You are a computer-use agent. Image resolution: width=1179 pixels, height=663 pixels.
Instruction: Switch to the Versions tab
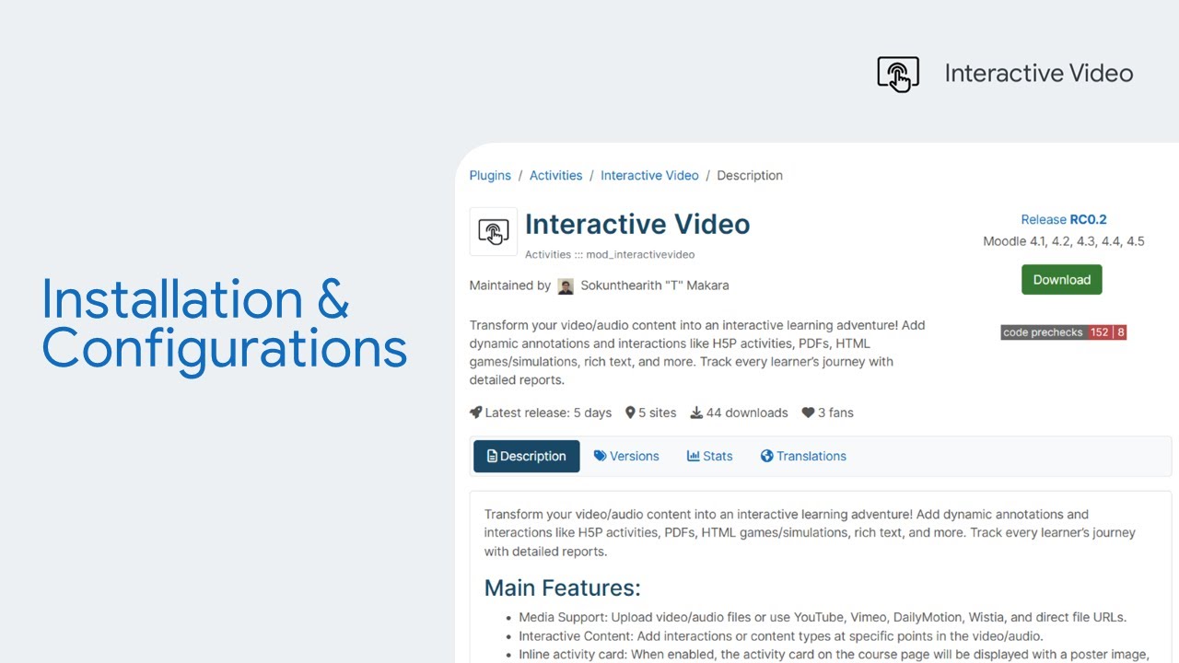(626, 456)
